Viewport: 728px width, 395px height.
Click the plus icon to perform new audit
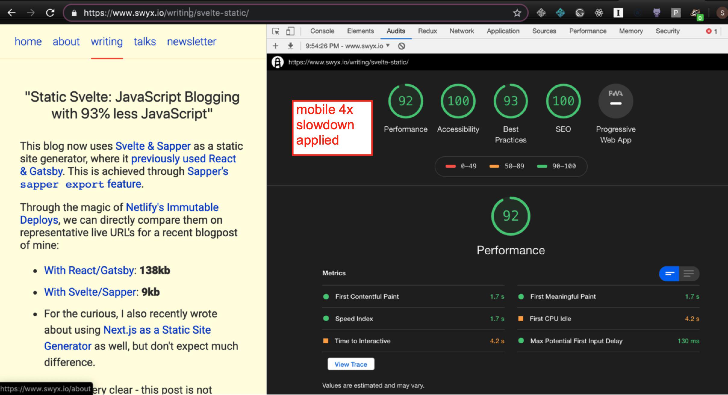pos(275,46)
